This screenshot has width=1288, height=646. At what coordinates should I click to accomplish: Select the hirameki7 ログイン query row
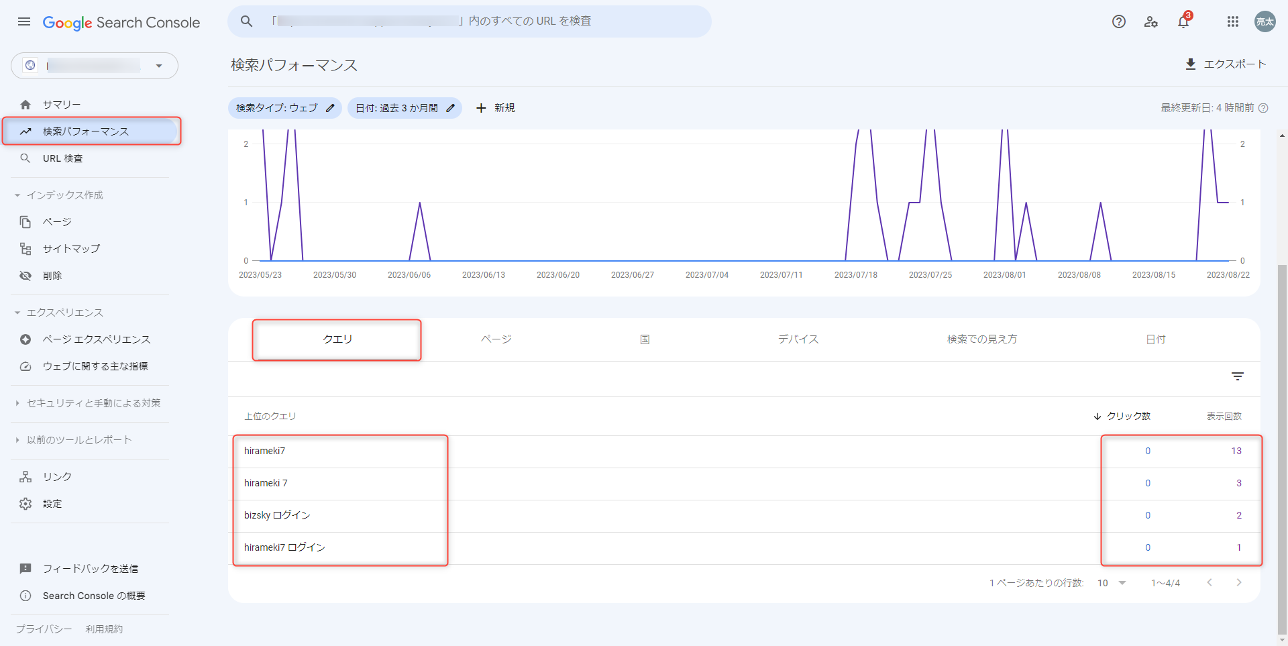click(744, 548)
